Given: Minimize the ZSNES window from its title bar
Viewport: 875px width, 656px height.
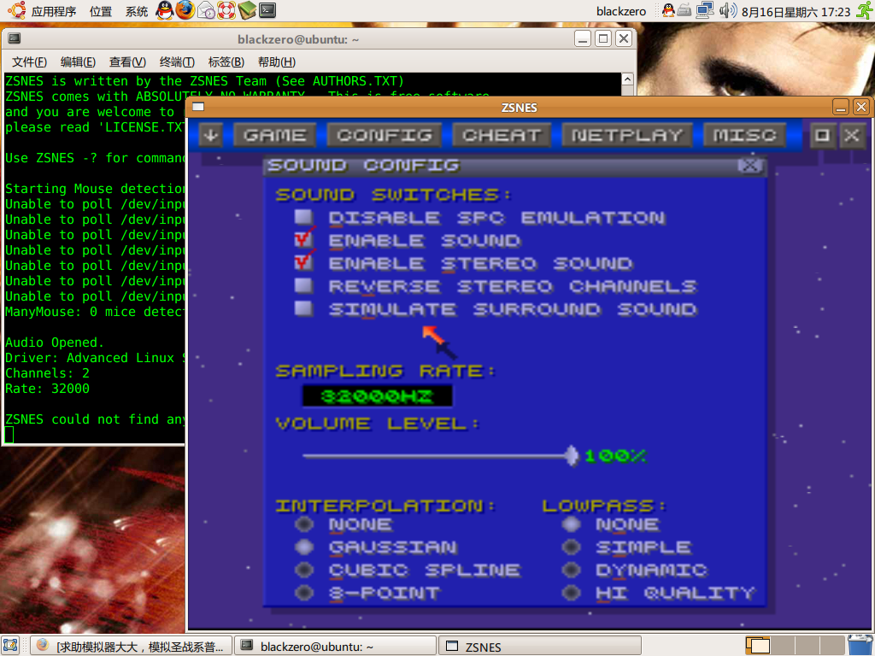Looking at the screenshot, I should (841, 107).
